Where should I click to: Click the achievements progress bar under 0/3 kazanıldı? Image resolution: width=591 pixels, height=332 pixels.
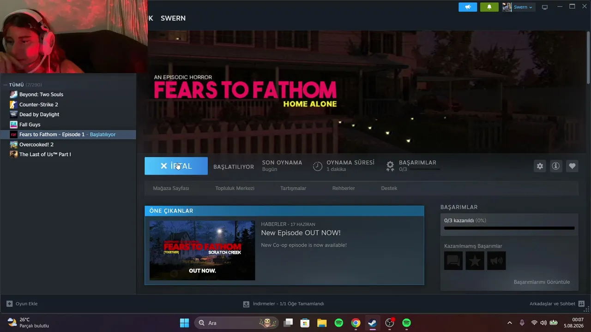(x=509, y=228)
